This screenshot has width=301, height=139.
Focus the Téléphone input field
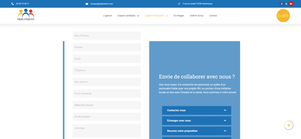[x=107, y=70]
